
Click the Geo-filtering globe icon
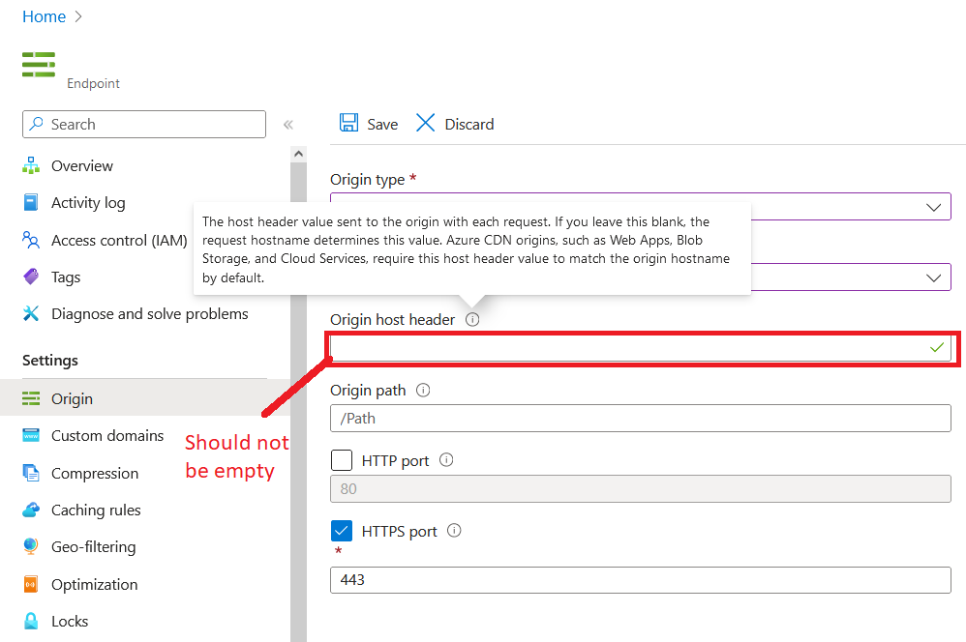click(x=29, y=546)
